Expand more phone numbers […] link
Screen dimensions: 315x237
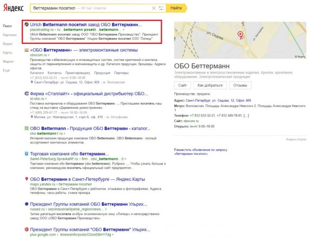click(x=246, y=115)
